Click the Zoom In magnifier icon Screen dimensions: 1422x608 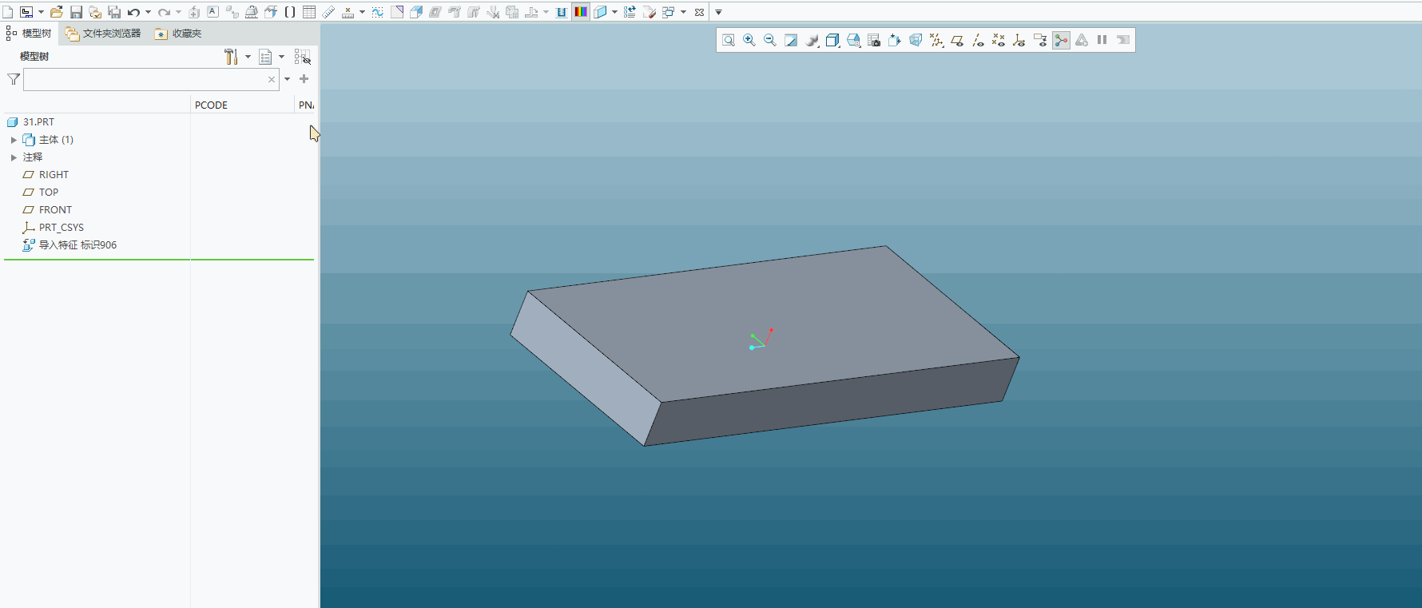(749, 41)
